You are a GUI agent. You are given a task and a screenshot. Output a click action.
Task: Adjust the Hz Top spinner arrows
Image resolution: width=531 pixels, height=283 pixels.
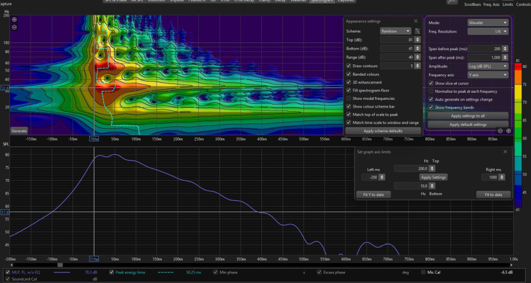pos(432,168)
